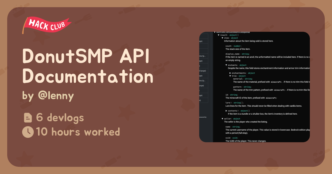
Task: Collapse the 'trim: object' node
Action: (230, 76)
